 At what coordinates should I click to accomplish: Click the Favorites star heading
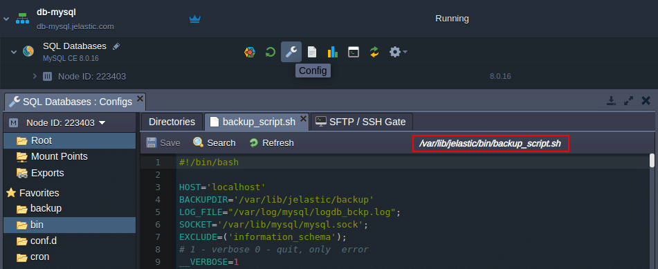pyautogui.click(x=33, y=193)
